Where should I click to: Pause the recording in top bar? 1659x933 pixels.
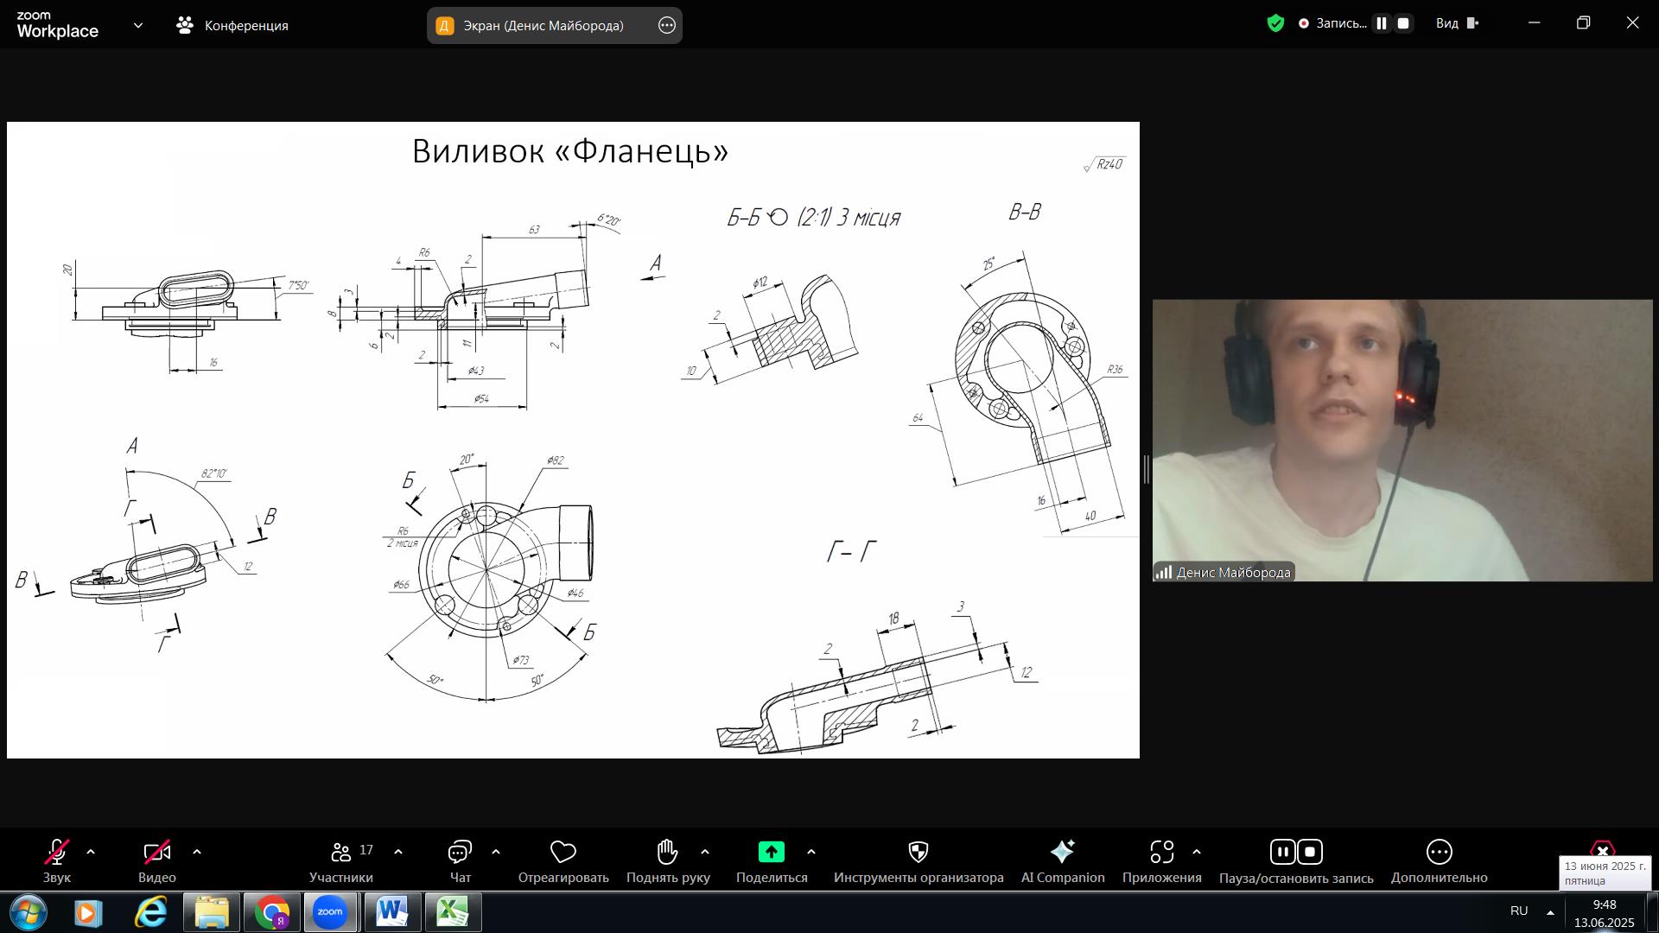(x=1382, y=24)
